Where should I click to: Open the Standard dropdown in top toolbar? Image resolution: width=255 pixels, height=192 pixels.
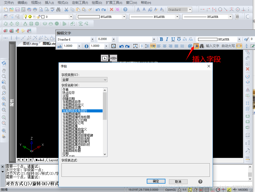190,10
